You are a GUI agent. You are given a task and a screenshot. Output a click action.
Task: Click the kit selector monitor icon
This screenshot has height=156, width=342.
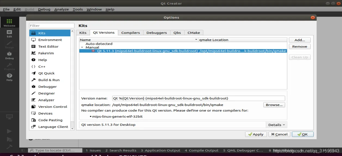[10, 117]
